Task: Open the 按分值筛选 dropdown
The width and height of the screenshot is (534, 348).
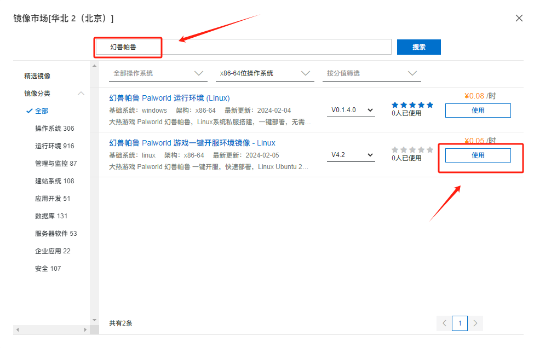Action: [x=372, y=73]
